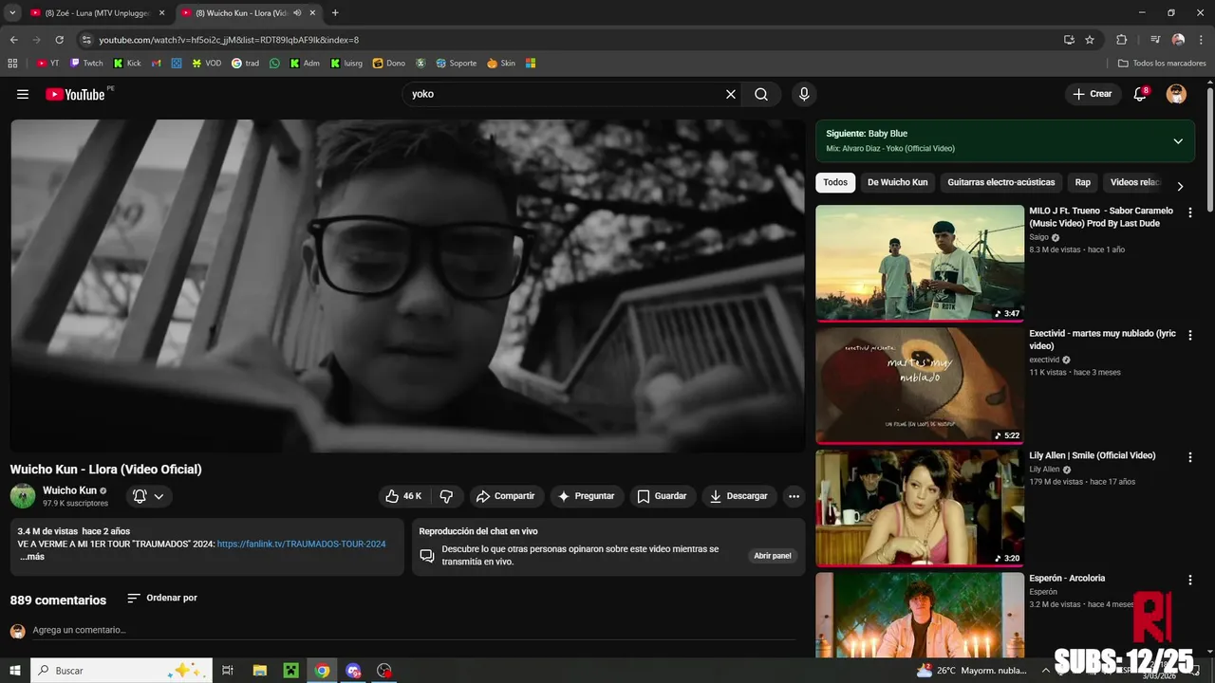1215x683 pixels.
Task: Go back to previous page
Action: [13, 40]
